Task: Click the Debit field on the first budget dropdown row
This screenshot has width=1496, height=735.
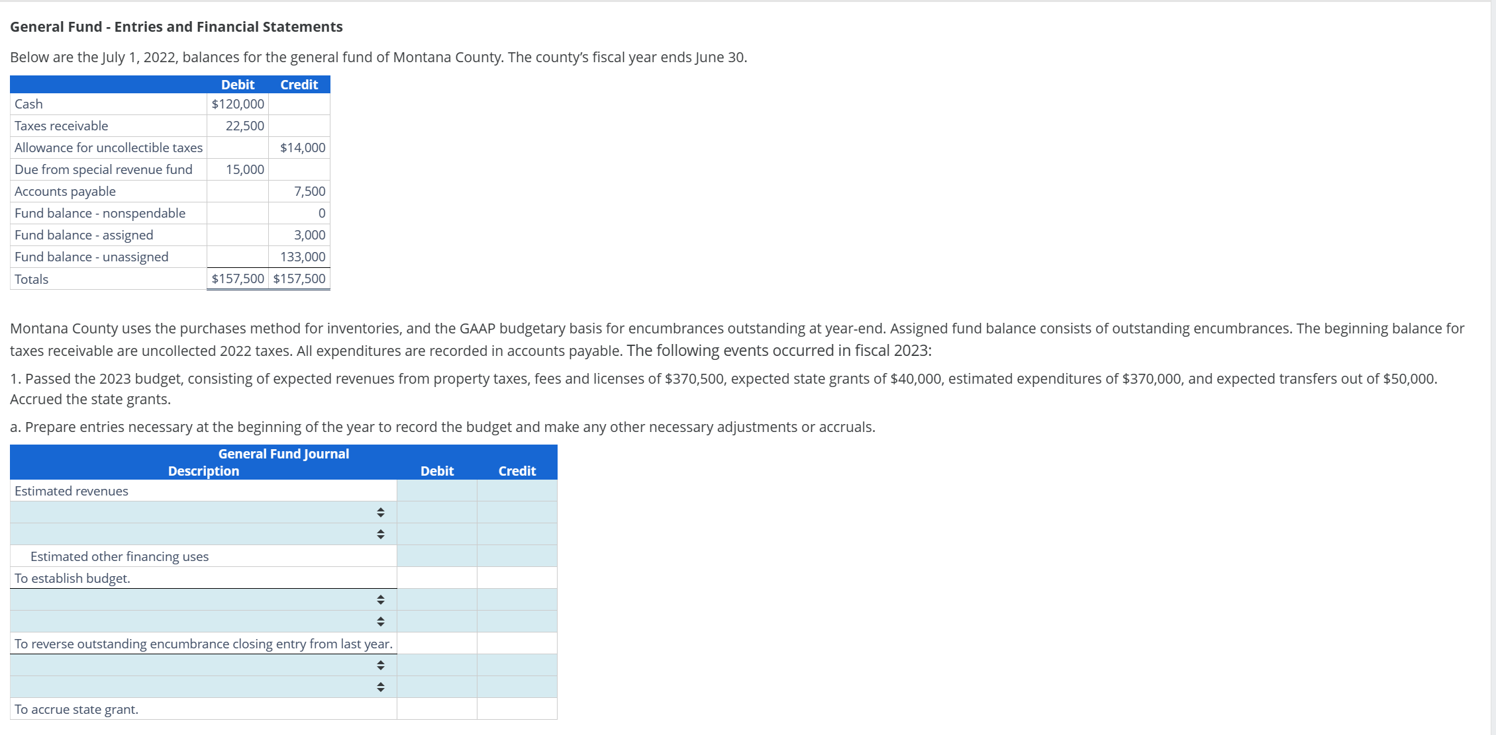Action: pyautogui.click(x=437, y=512)
